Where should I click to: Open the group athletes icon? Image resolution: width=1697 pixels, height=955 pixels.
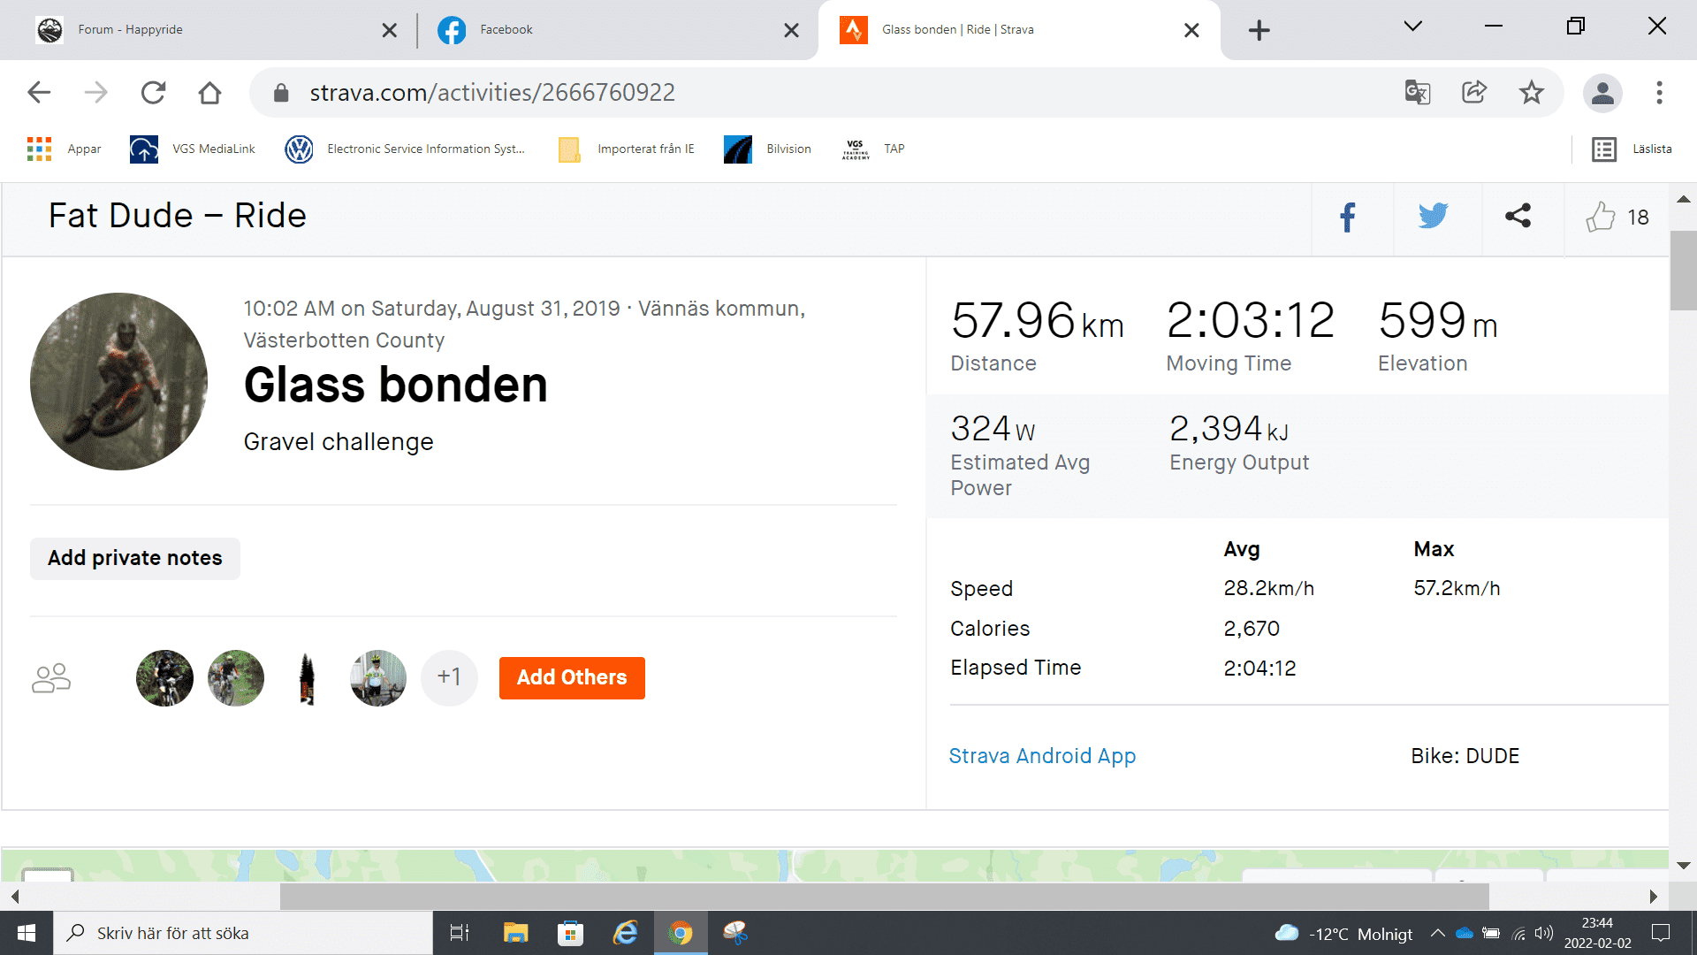(51, 678)
